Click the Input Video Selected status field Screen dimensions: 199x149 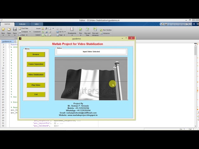(91, 52)
